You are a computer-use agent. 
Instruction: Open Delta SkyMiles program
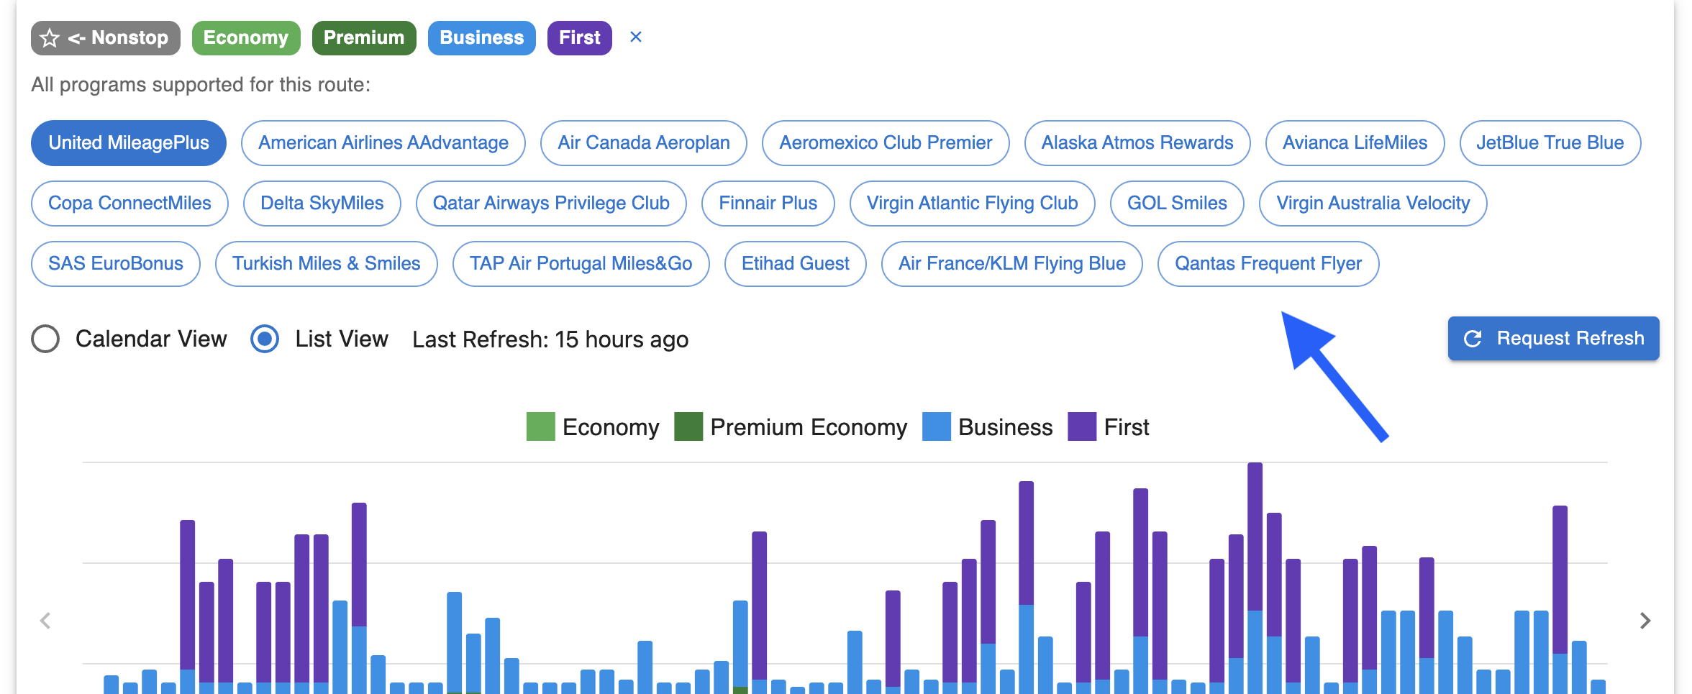[322, 204]
